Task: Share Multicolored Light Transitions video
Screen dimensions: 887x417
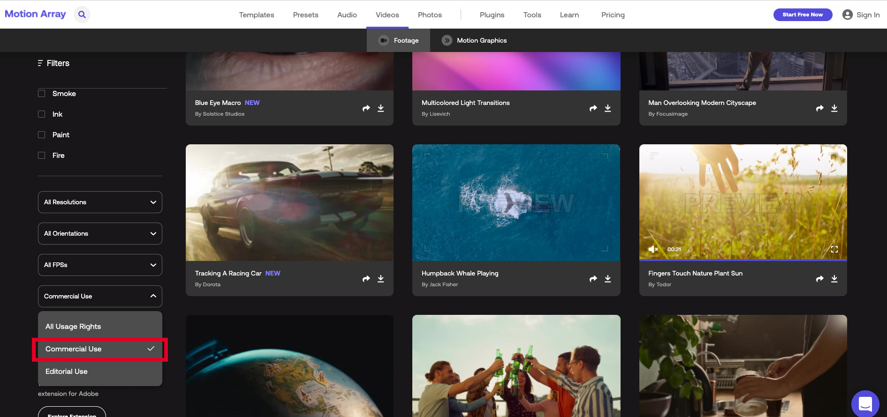Action: [x=593, y=108]
